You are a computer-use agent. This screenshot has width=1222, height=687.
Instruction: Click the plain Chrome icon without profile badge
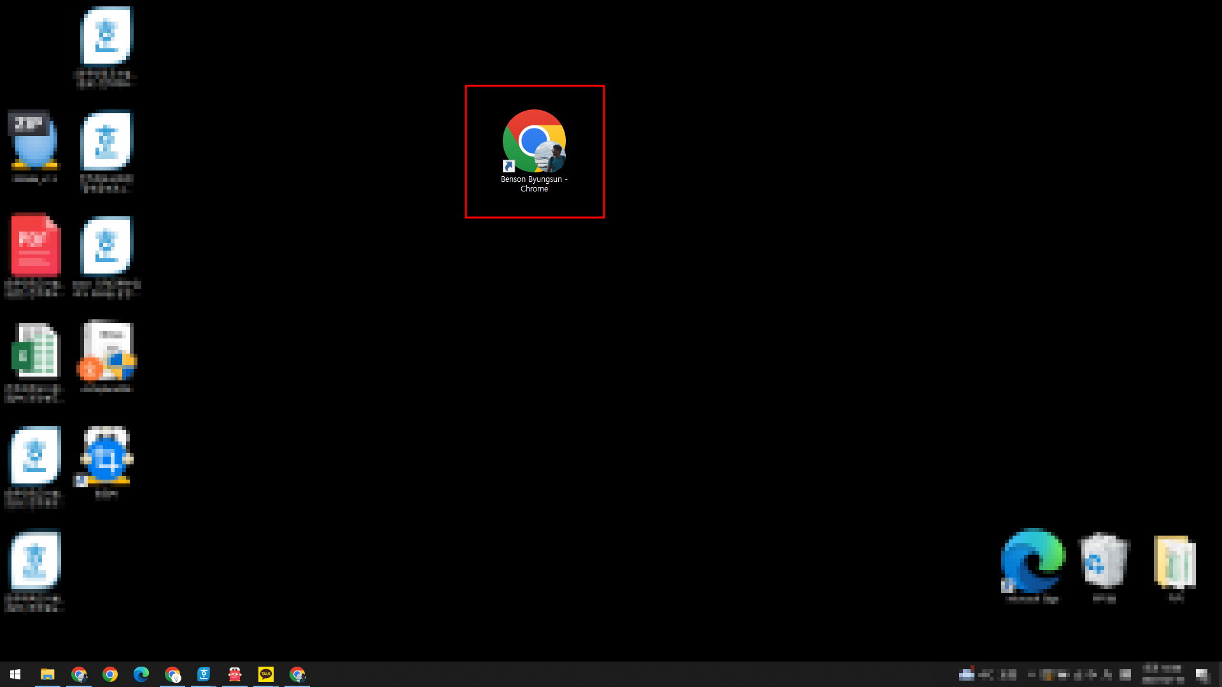[110, 674]
